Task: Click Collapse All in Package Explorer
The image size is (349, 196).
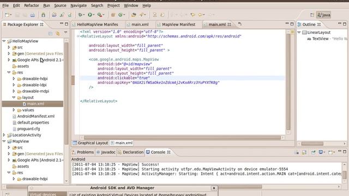Action: (x=50, y=34)
